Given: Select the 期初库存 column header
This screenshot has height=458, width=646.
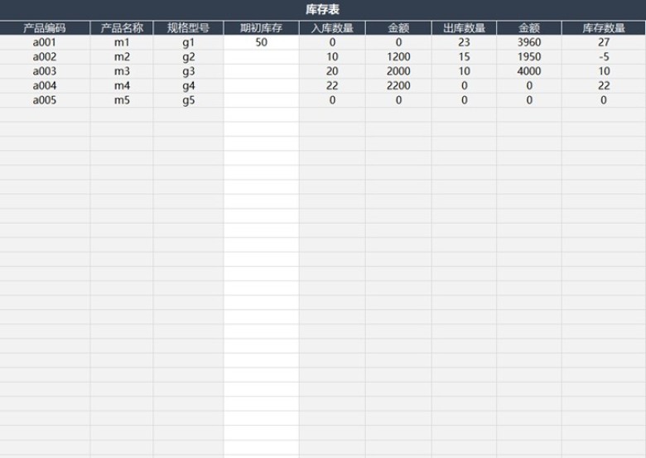Looking at the screenshot, I should click(x=261, y=28).
